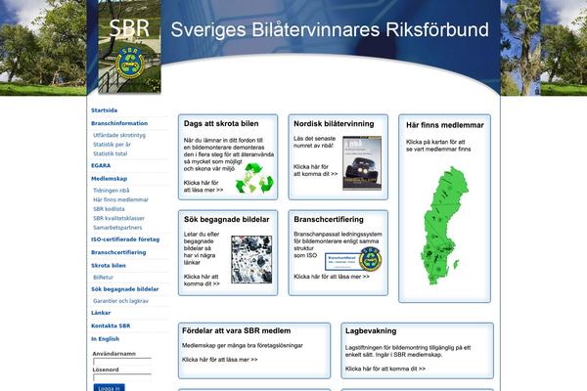Viewport: 587px width, 391px height.
Task: Click Här finns medlemmar card heading
Action: (x=445, y=125)
